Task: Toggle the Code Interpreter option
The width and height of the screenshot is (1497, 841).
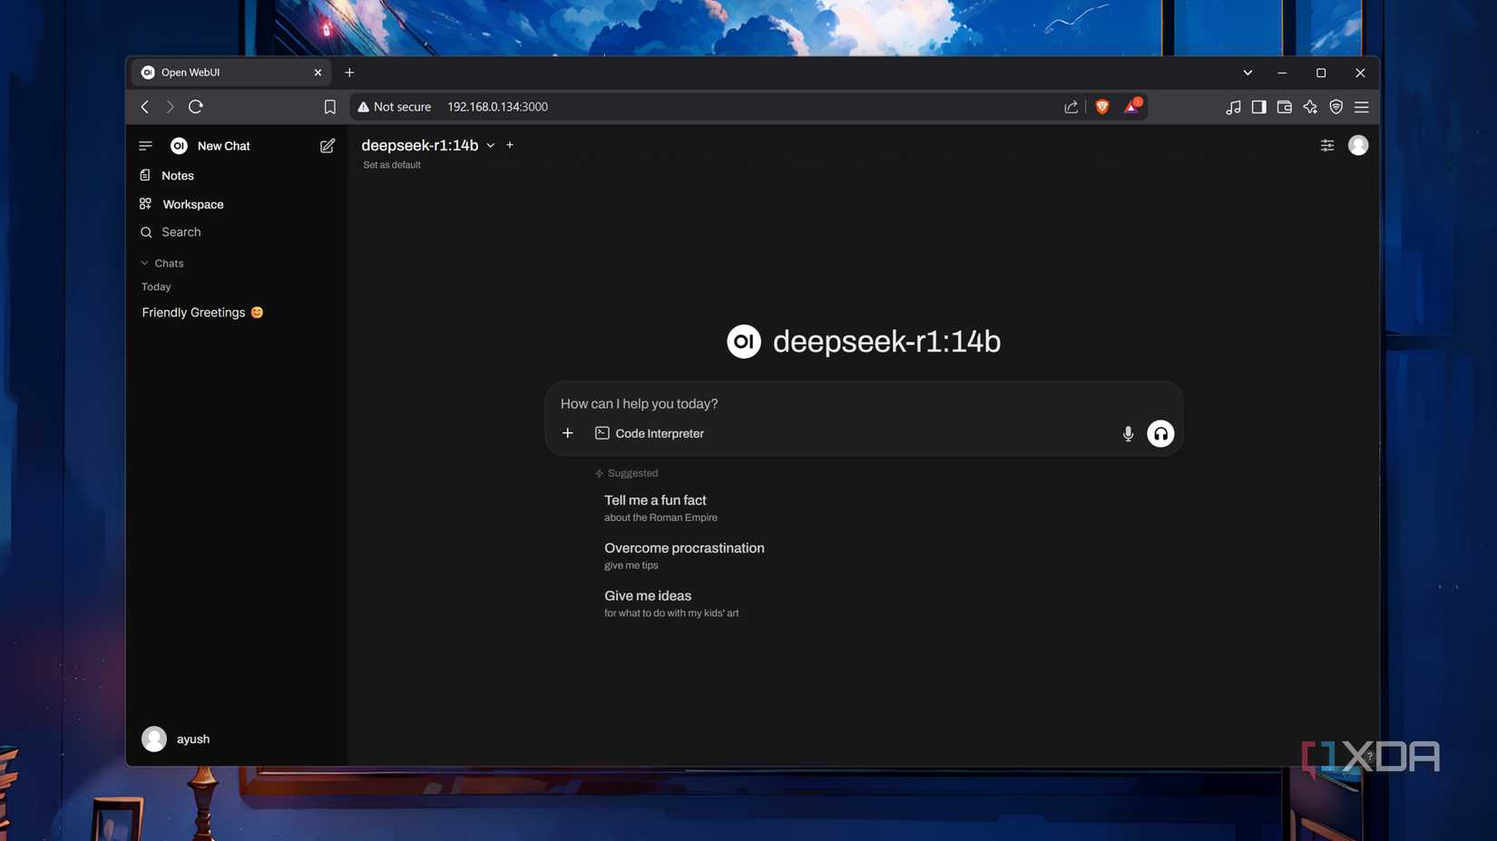Action: click(x=650, y=434)
